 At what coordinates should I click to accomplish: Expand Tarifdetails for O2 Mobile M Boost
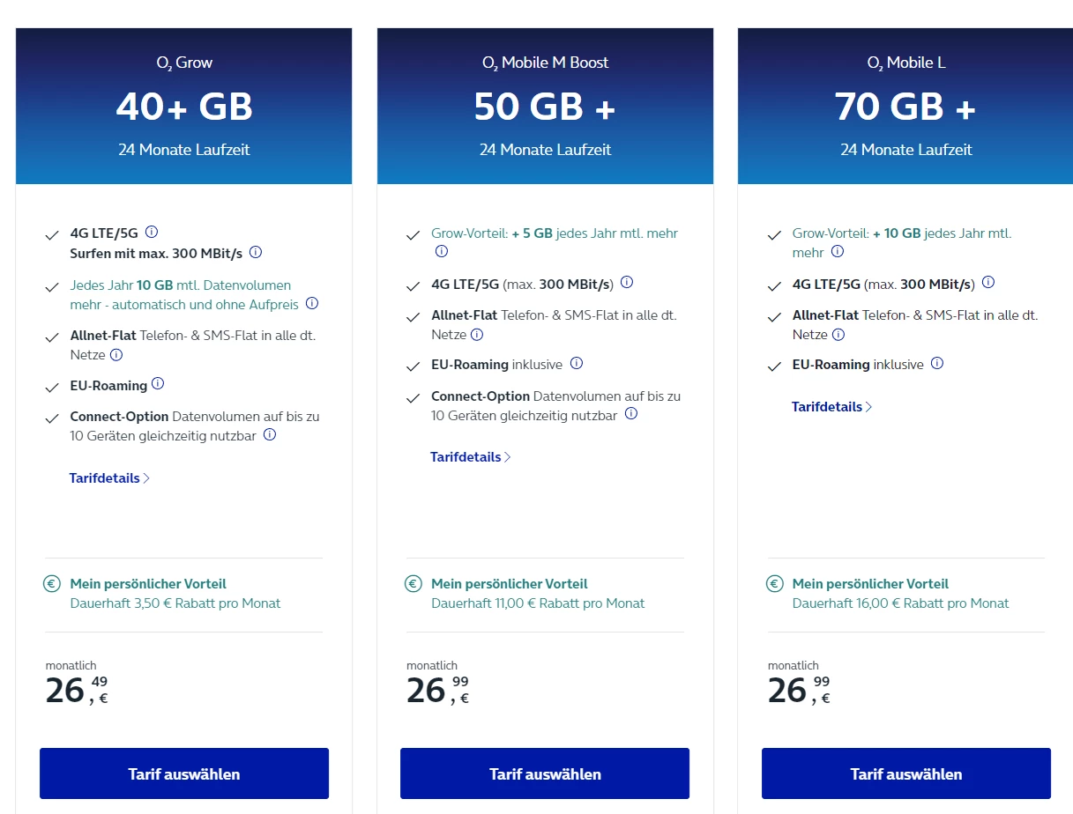pyautogui.click(x=470, y=457)
